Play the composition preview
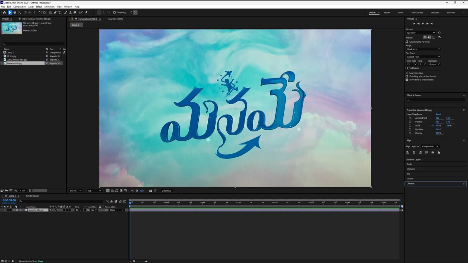Image resolution: width=468 pixels, height=263 pixels. 423,24
